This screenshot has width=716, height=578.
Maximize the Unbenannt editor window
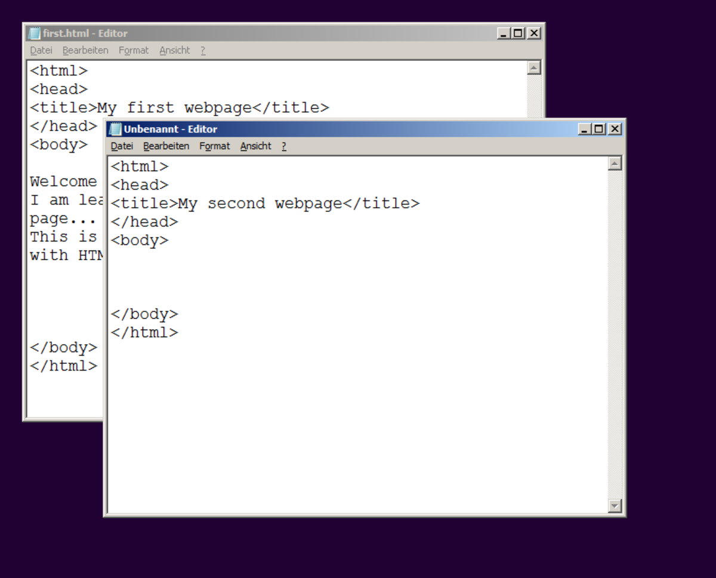599,129
